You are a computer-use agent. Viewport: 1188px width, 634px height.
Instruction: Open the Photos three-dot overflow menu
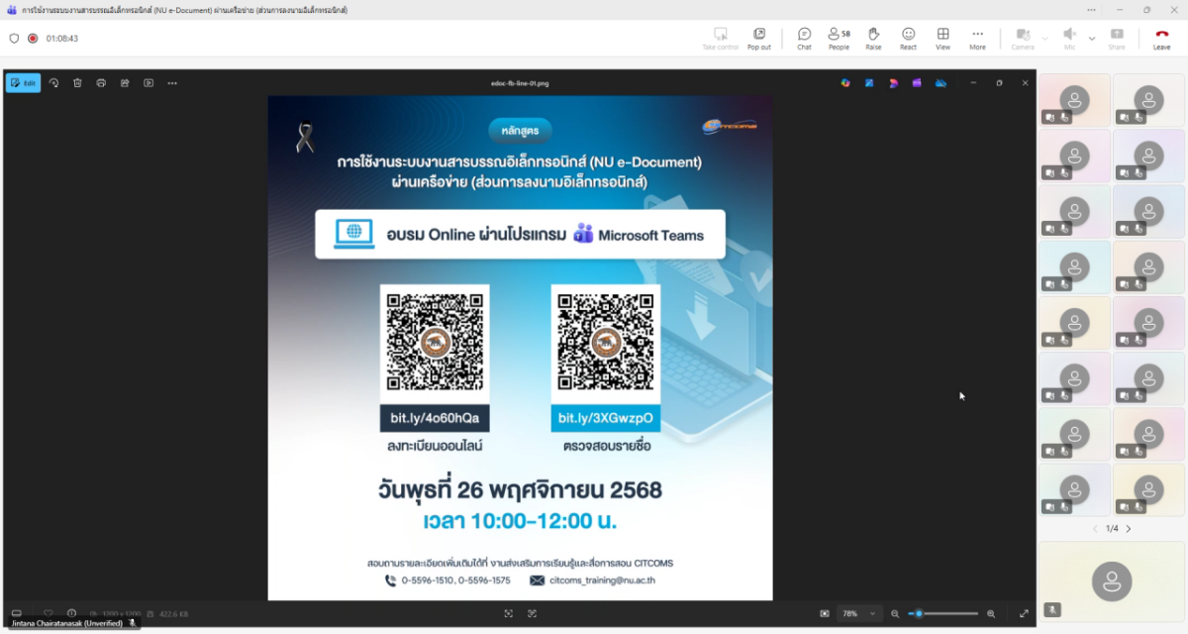point(172,83)
